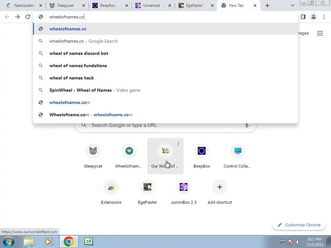Image resolution: width=331 pixels, height=248 pixels.
Task: Open the volume speaker tray icon
Action: click(x=298, y=242)
